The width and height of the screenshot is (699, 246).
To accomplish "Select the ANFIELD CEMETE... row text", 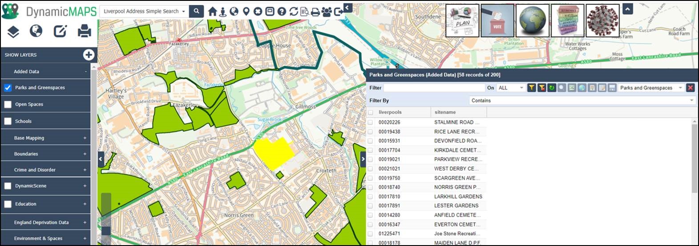I will click(457, 215).
